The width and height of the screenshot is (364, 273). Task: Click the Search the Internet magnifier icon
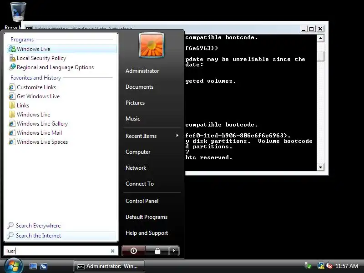tap(10, 235)
